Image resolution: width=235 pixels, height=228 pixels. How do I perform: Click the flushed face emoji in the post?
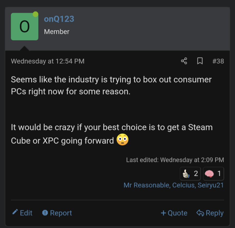click(x=122, y=140)
